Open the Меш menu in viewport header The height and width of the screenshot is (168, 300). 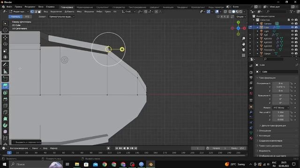point(79,12)
